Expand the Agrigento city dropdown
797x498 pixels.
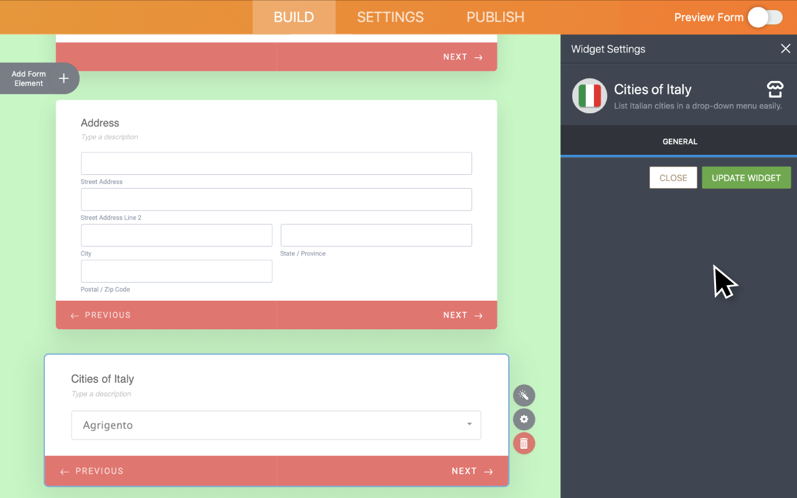468,425
